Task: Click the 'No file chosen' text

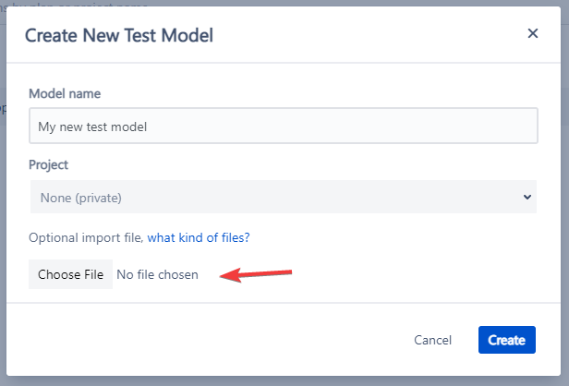Action: (157, 274)
